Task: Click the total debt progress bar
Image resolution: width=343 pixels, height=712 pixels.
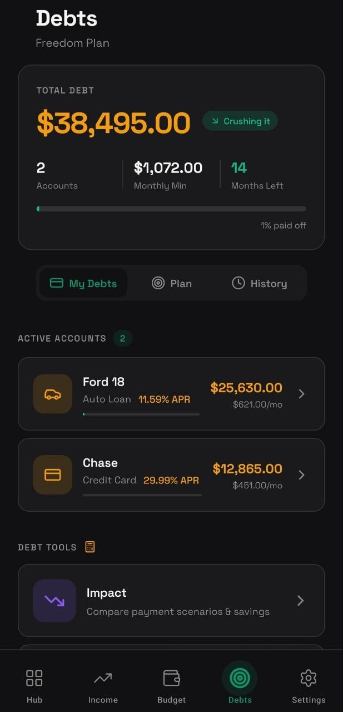Action: click(x=171, y=209)
